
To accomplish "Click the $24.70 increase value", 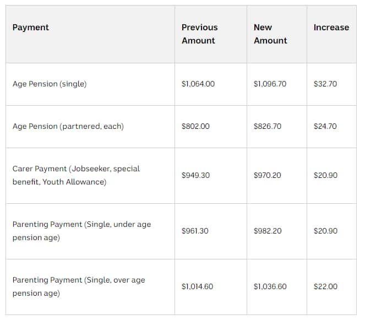I will tap(325, 126).
